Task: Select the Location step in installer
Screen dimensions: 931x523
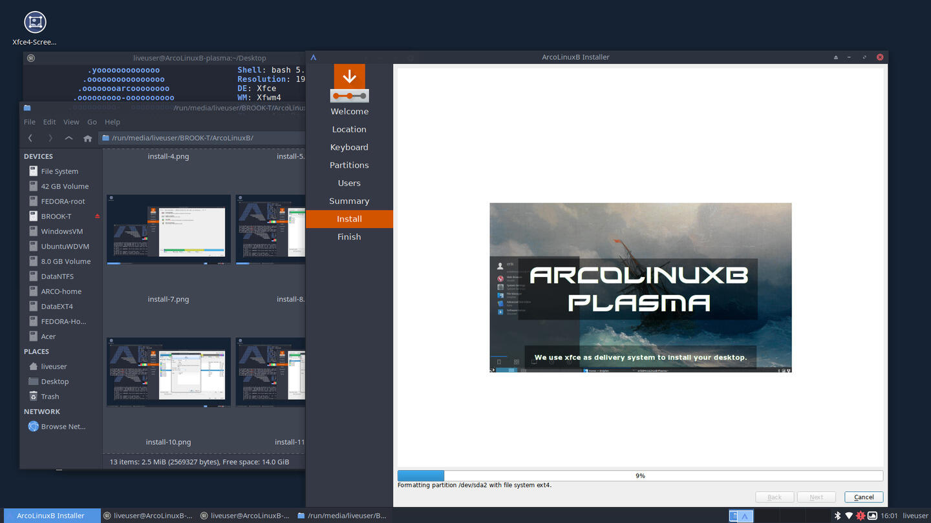Action: pos(349,129)
